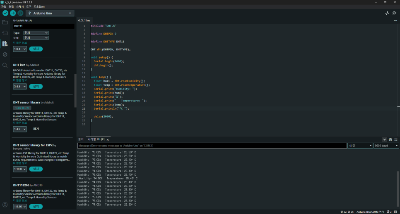Viewport: 400px width, 214px height.
Task: Open the topic filter dropdown
Action: pyautogui.click(x=36, y=38)
